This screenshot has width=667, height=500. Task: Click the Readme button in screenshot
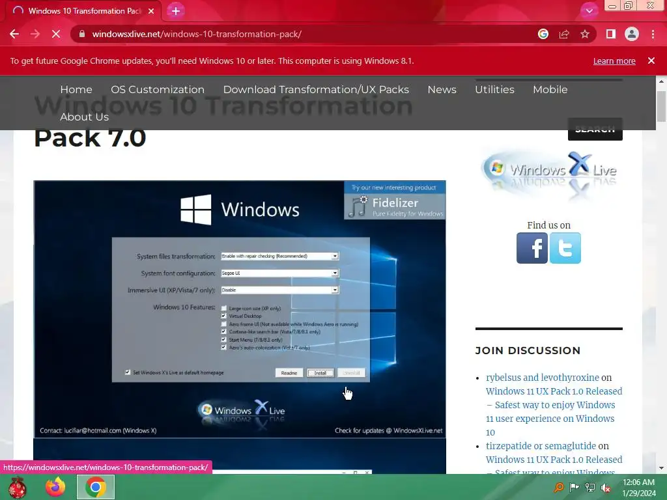pyautogui.click(x=289, y=373)
